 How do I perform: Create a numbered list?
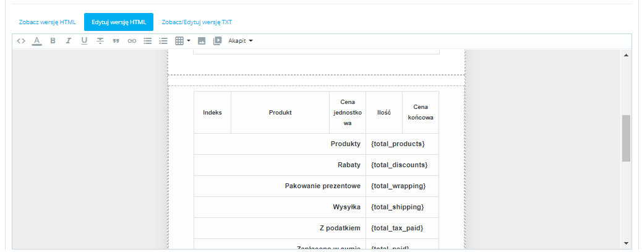coord(163,41)
